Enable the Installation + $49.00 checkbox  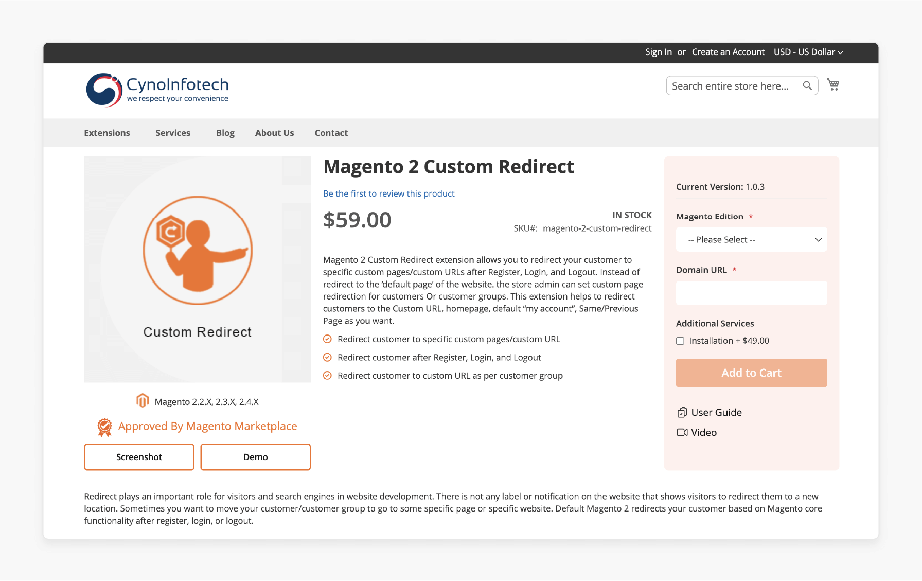pos(680,341)
